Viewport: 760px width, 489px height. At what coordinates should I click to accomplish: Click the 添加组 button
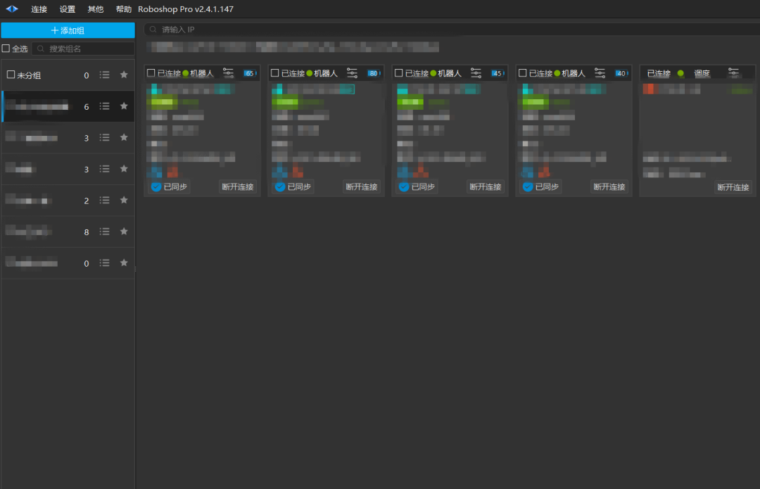(x=68, y=30)
